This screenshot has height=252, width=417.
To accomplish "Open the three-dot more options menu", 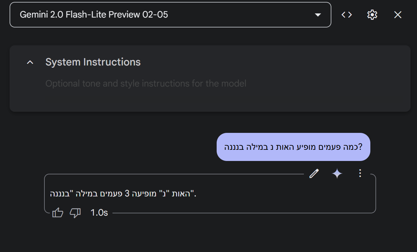I will tap(360, 173).
